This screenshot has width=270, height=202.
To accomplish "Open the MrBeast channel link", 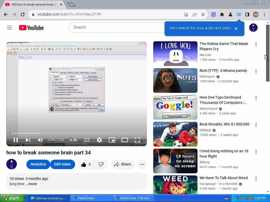I will (x=205, y=130).
